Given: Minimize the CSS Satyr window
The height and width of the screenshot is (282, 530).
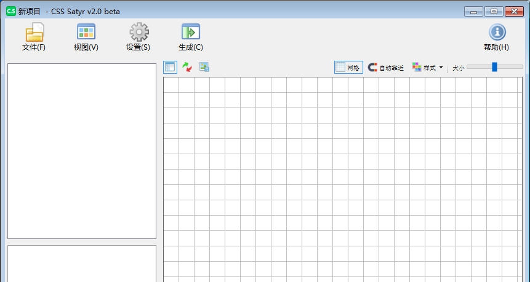Looking at the screenshot, I should 473,12.
